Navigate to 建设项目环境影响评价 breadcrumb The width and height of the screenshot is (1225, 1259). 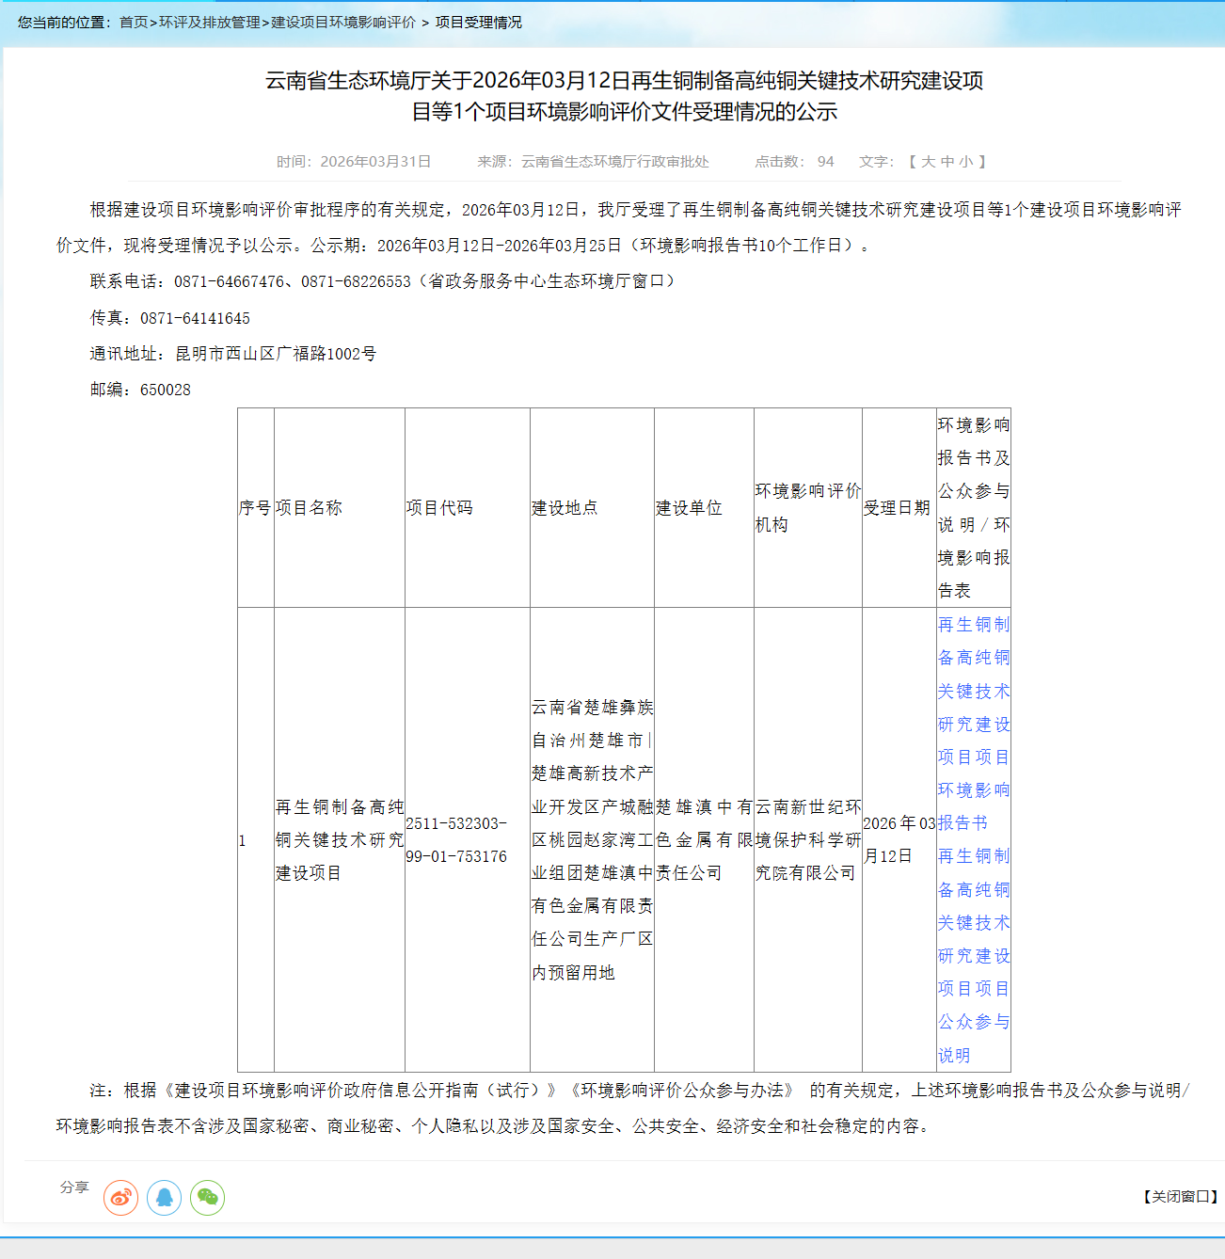pyautogui.click(x=343, y=23)
